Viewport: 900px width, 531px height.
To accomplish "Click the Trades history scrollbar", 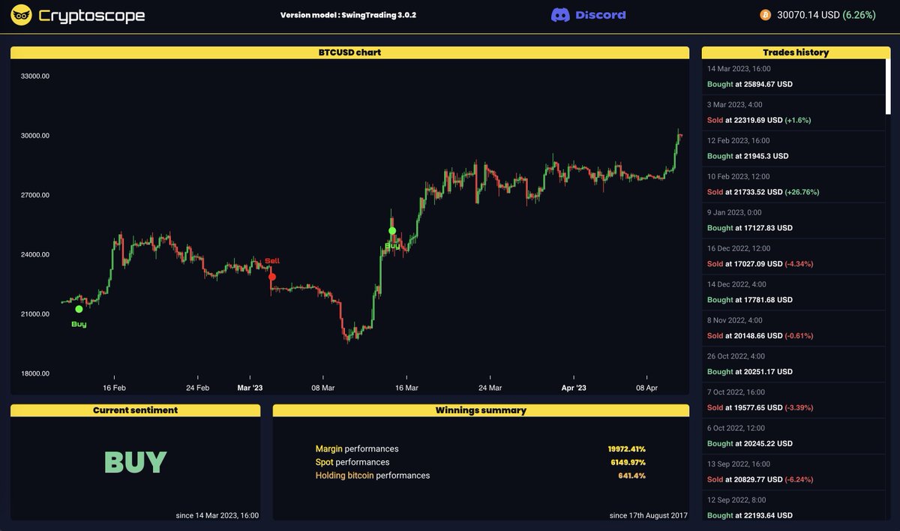I will pos(888,86).
